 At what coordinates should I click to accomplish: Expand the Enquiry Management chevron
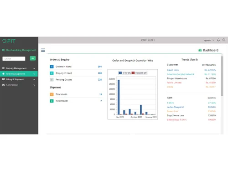pyautogui.click(x=34, y=68)
